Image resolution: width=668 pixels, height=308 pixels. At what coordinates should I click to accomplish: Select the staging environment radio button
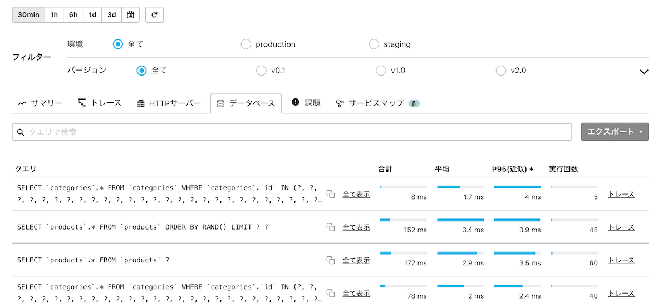click(x=374, y=44)
